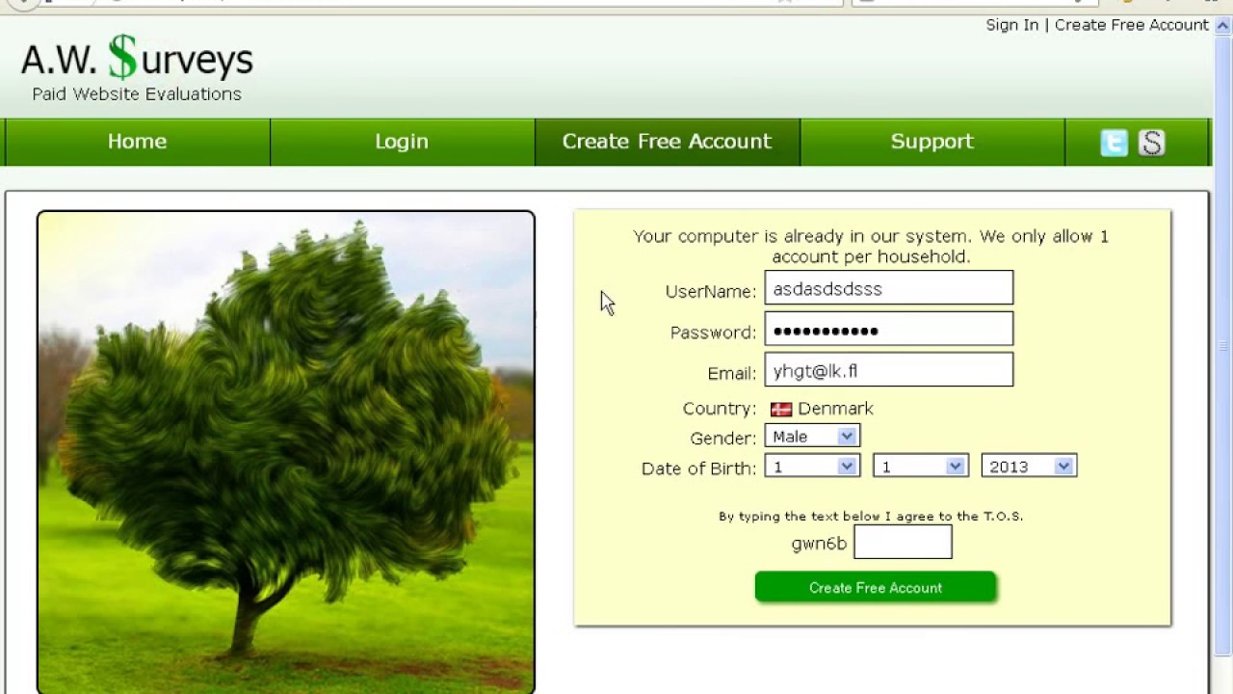Open the first Date of Birth dropdown
1233x694 pixels.
pos(812,467)
